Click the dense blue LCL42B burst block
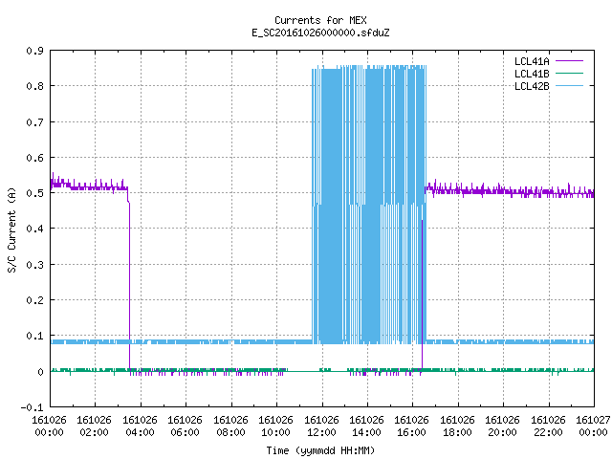The image size is (612, 459). [x=369, y=205]
